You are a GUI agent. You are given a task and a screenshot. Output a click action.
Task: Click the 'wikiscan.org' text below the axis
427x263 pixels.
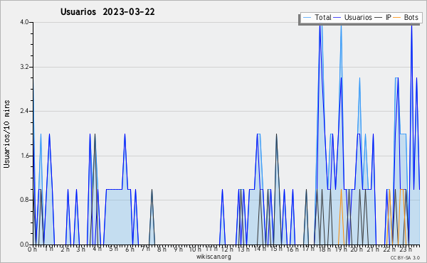(213, 257)
